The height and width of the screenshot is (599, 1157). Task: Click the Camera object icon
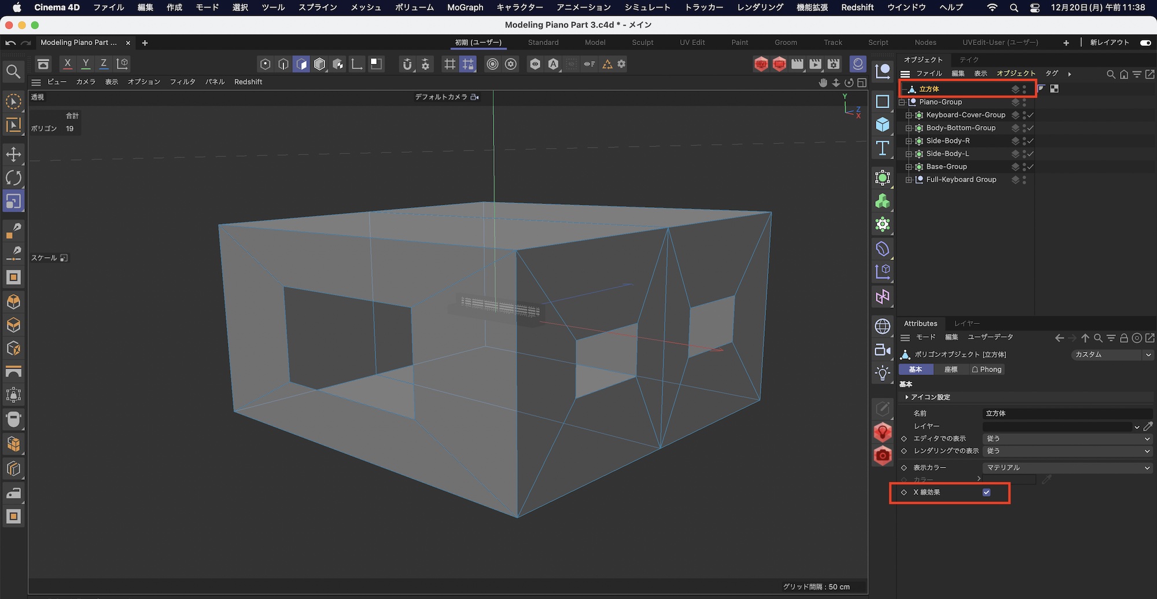tap(882, 350)
